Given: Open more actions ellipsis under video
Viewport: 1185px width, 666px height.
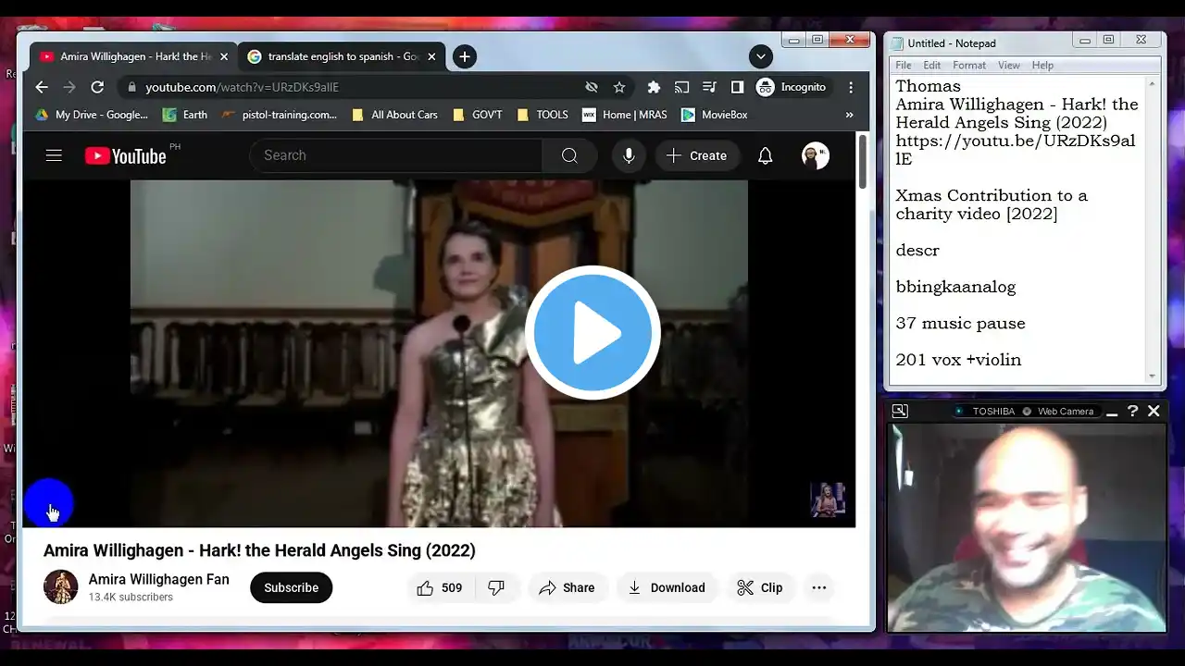Looking at the screenshot, I should click(818, 587).
